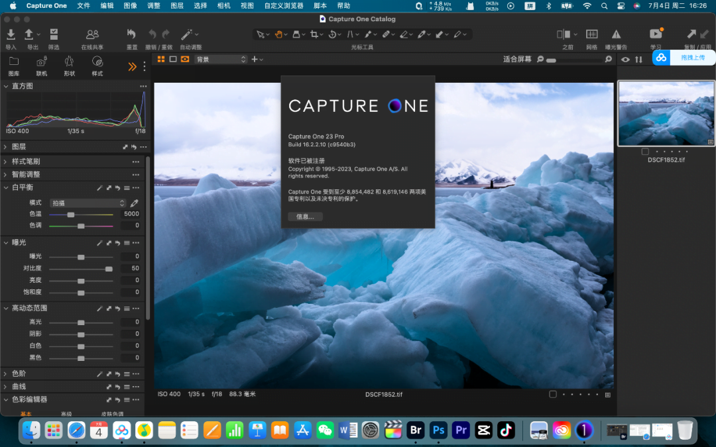Image resolution: width=716 pixels, height=447 pixels.
Task: Expand the 曲线 curves panel
Action: click(6, 386)
